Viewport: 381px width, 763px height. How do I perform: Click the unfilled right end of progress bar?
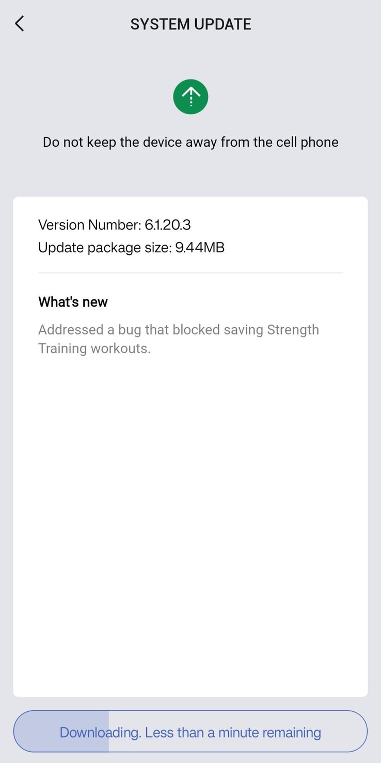[x=346, y=731]
